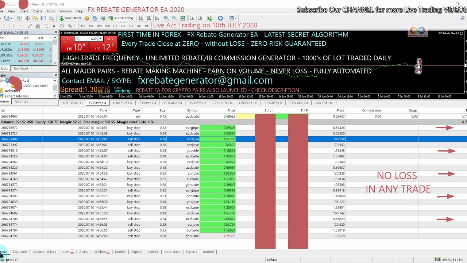This screenshot has width=467, height=263.
Task: Switch to the candlestick chart type icon
Action: point(149,18)
